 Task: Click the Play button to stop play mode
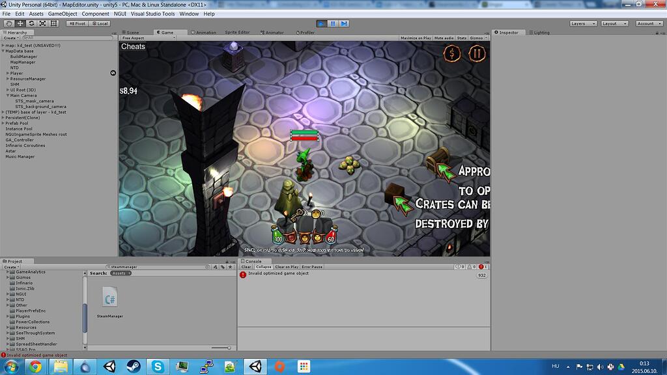pos(321,23)
